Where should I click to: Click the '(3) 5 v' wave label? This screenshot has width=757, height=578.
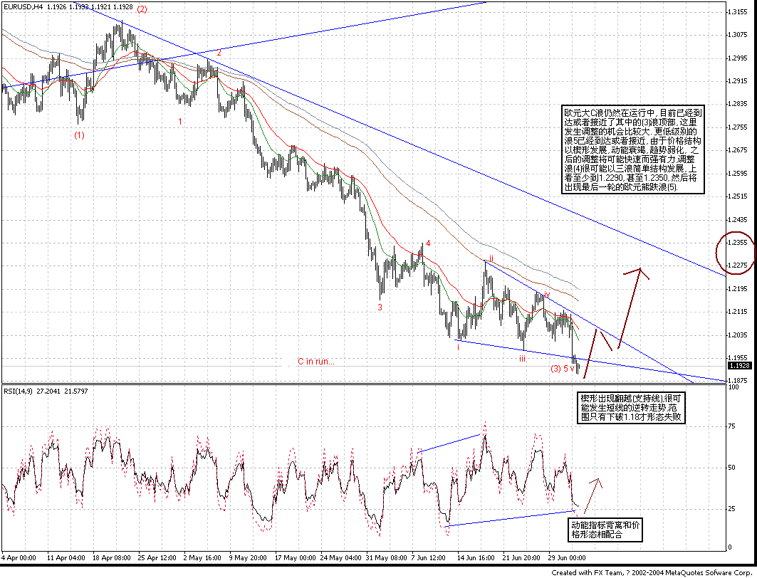[563, 369]
